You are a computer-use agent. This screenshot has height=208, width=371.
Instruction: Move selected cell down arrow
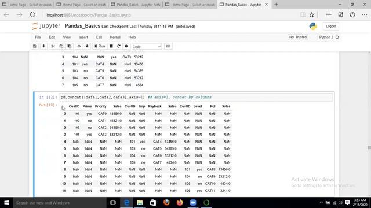(87, 46)
